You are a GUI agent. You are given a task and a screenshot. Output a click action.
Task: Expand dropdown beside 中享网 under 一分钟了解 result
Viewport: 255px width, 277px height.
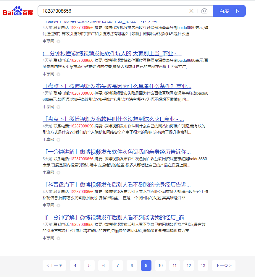[58, 238]
